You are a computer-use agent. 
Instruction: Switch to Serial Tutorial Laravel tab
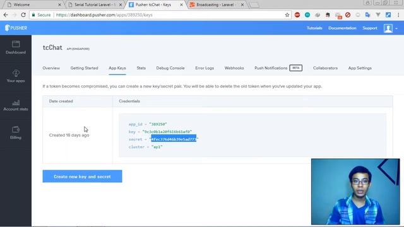(x=94, y=4)
